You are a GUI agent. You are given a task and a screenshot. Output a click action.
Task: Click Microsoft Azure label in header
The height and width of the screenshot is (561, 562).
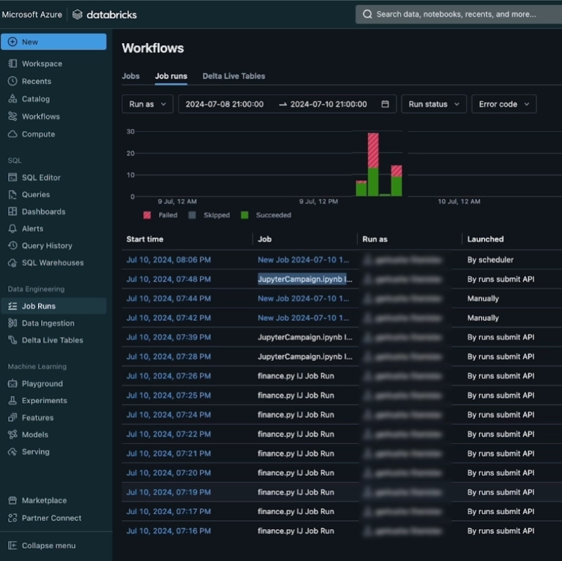tap(32, 15)
